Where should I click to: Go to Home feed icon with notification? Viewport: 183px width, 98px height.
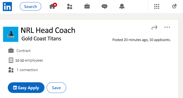click(53, 6)
